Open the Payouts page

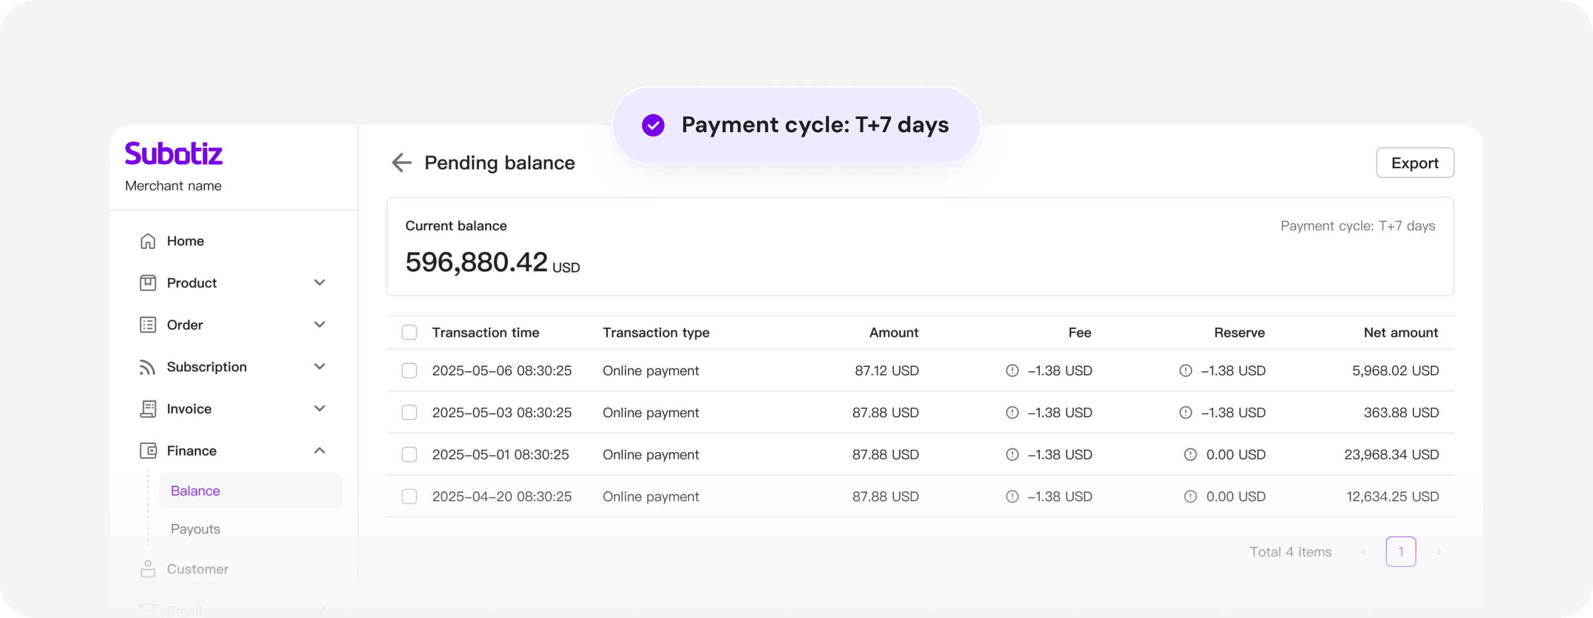click(195, 529)
